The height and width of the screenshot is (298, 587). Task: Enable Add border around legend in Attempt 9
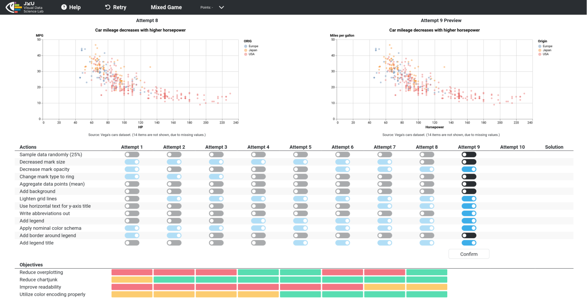coord(469,236)
